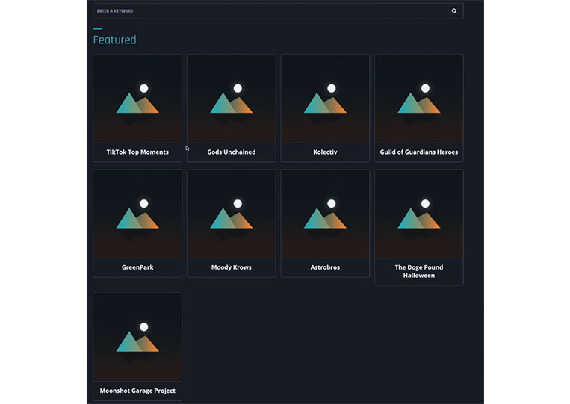Image resolution: width=570 pixels, height=404 pixels.
Task: Open the Kolectiv thumbnail image
Action: click(x=325, y=99)
